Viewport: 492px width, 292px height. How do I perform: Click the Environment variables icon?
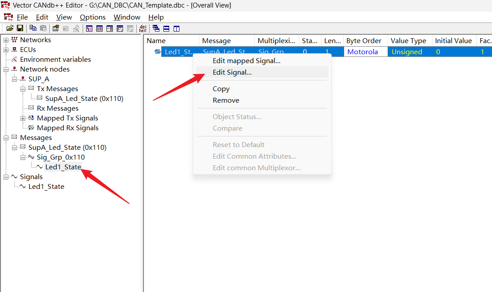coord(14,60)
